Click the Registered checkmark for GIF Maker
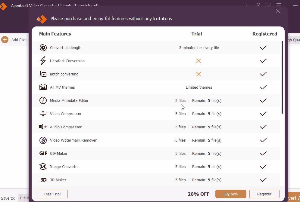Viewport: 300px width, 202px height. pos(263,153)
